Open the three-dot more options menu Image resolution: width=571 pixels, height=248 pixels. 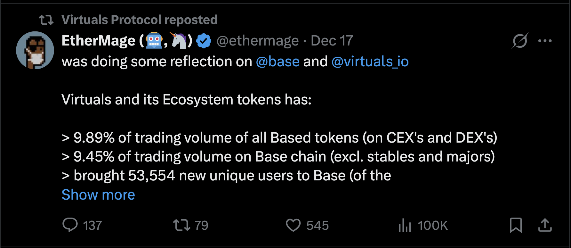[x=545, y=41]
